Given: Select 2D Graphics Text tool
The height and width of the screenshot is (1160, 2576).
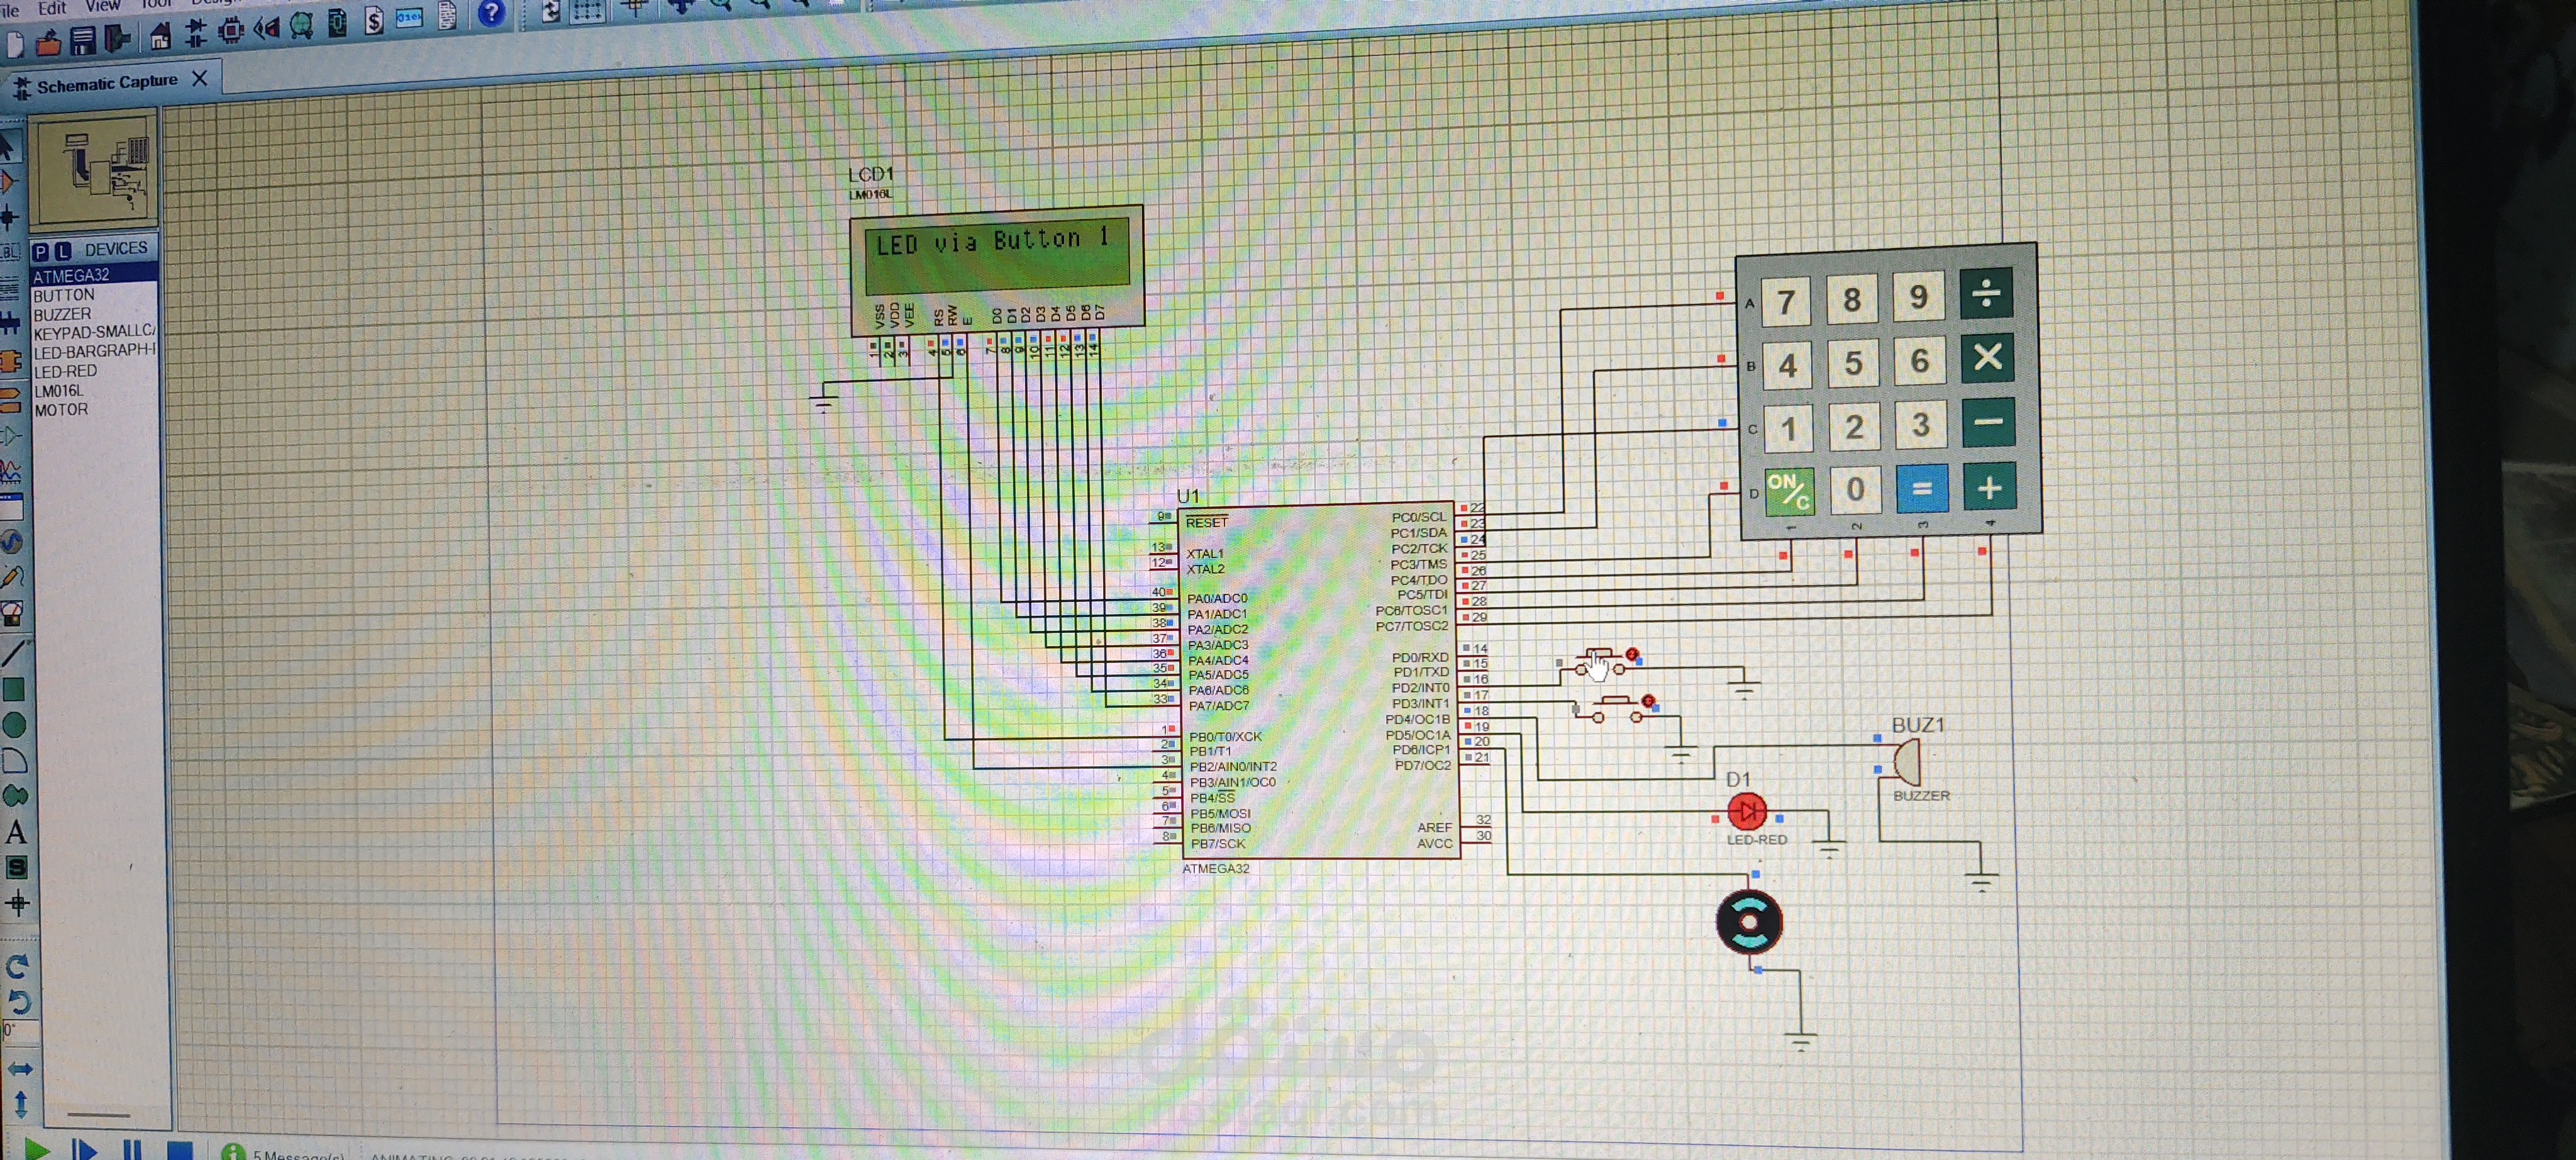Looking at the screenshot, I should click(x=16, y=832).
